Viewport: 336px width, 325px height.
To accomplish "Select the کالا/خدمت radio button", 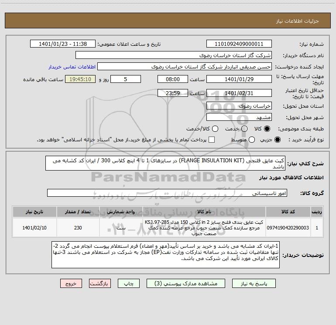I will point(215,129).
